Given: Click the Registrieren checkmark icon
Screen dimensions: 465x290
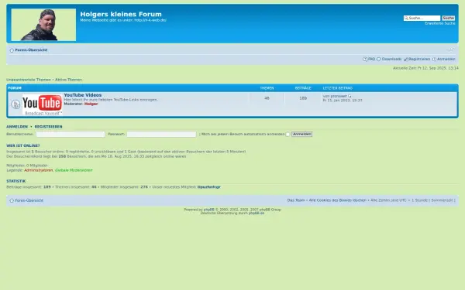Looking at the screenshot, I should pyautogui.click(x=406, y=60).
